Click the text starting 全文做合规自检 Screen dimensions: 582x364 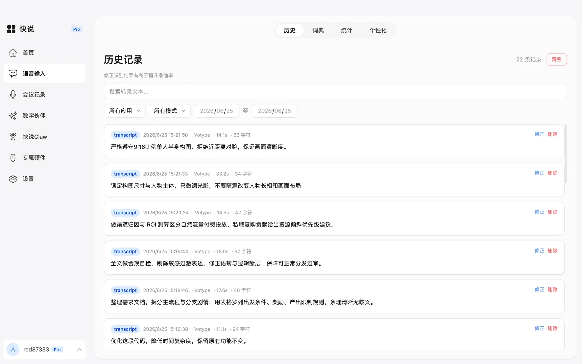tap(217, 264)
